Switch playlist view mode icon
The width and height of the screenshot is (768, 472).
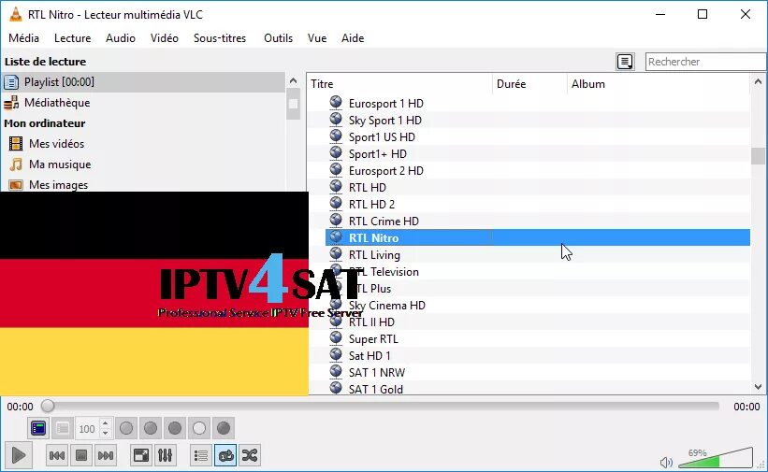coord(625,62)
